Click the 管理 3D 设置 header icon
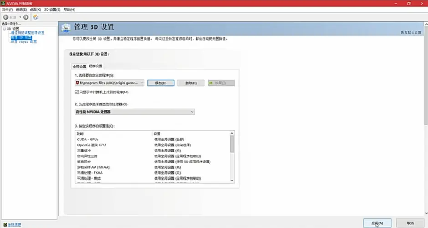This screenshot has width=428, height=228. tap(66, 27)
